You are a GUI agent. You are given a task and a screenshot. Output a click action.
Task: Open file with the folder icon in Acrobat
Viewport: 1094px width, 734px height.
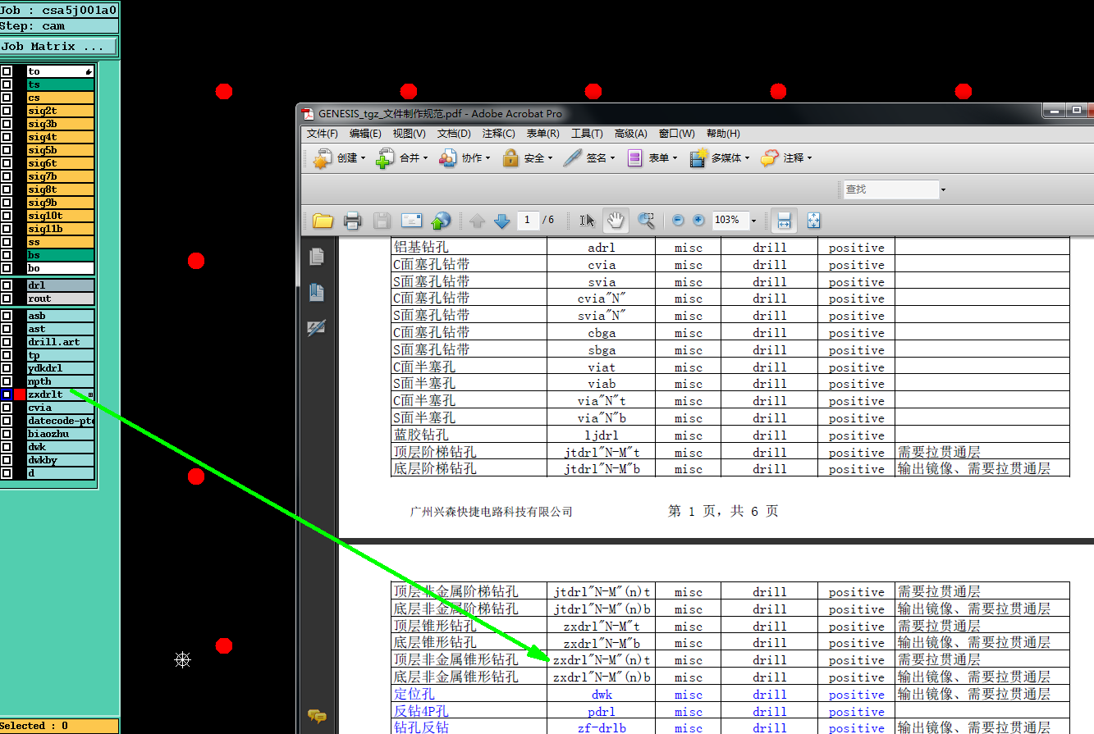(x=323, y=221)
